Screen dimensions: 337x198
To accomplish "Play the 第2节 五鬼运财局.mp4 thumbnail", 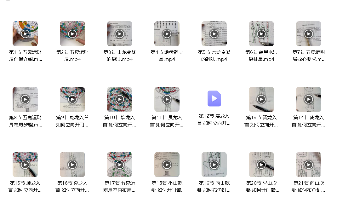I will click(x=72, y=34).
